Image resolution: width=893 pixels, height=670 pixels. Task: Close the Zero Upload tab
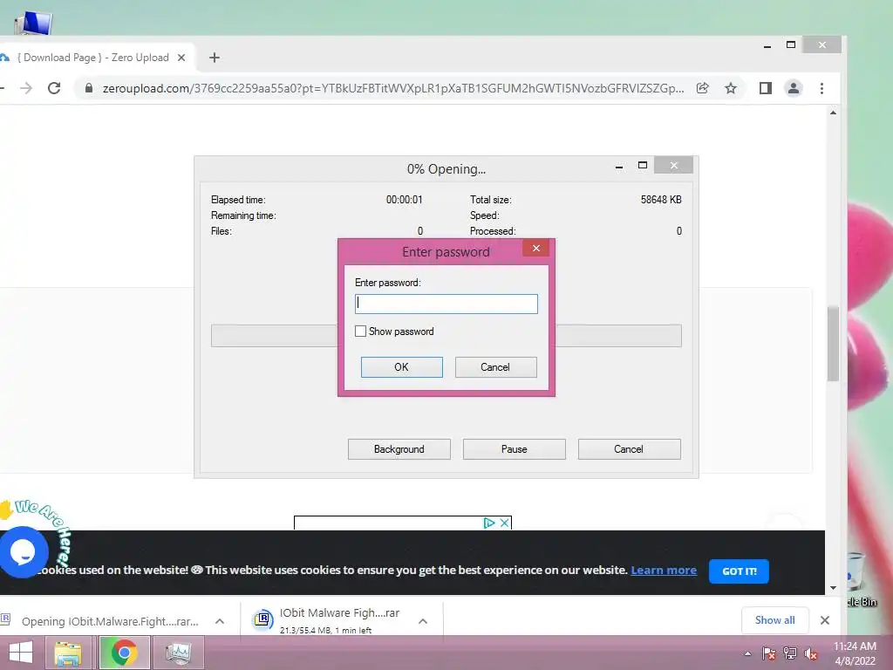[181, 58]
